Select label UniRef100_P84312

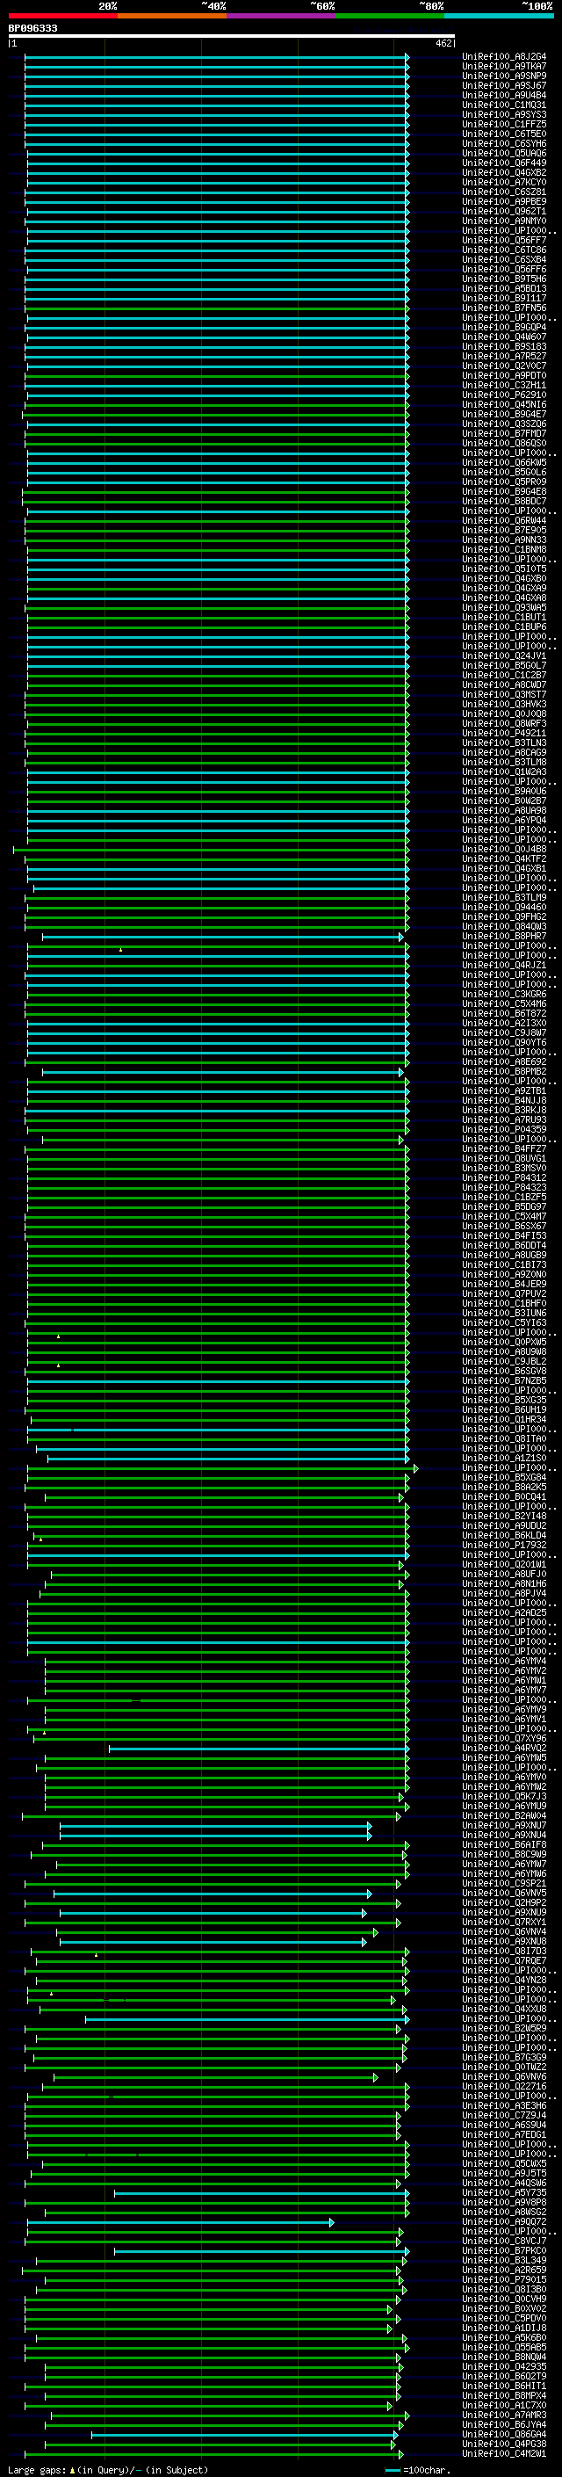(504, 1178)
